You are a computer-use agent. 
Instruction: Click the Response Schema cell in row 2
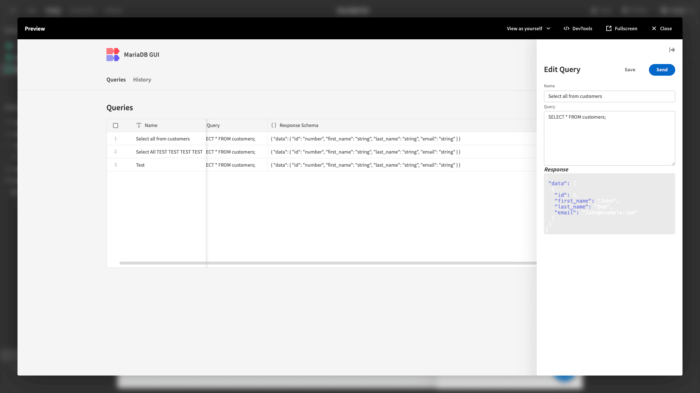click(402, 152)
